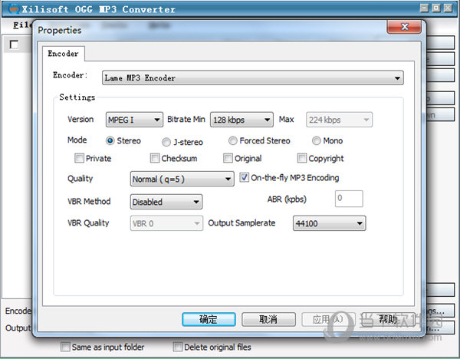Select the Encoder tab

64,54
